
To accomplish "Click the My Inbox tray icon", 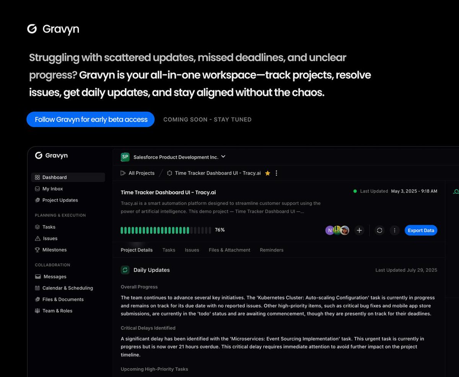I will point(37,189).
